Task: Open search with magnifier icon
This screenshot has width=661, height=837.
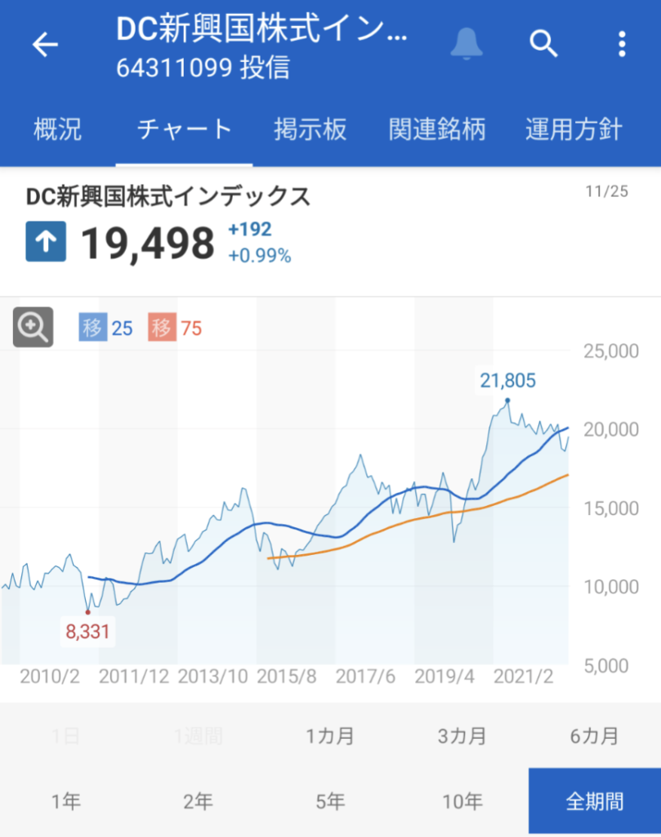Action: [x=543, y=43]
